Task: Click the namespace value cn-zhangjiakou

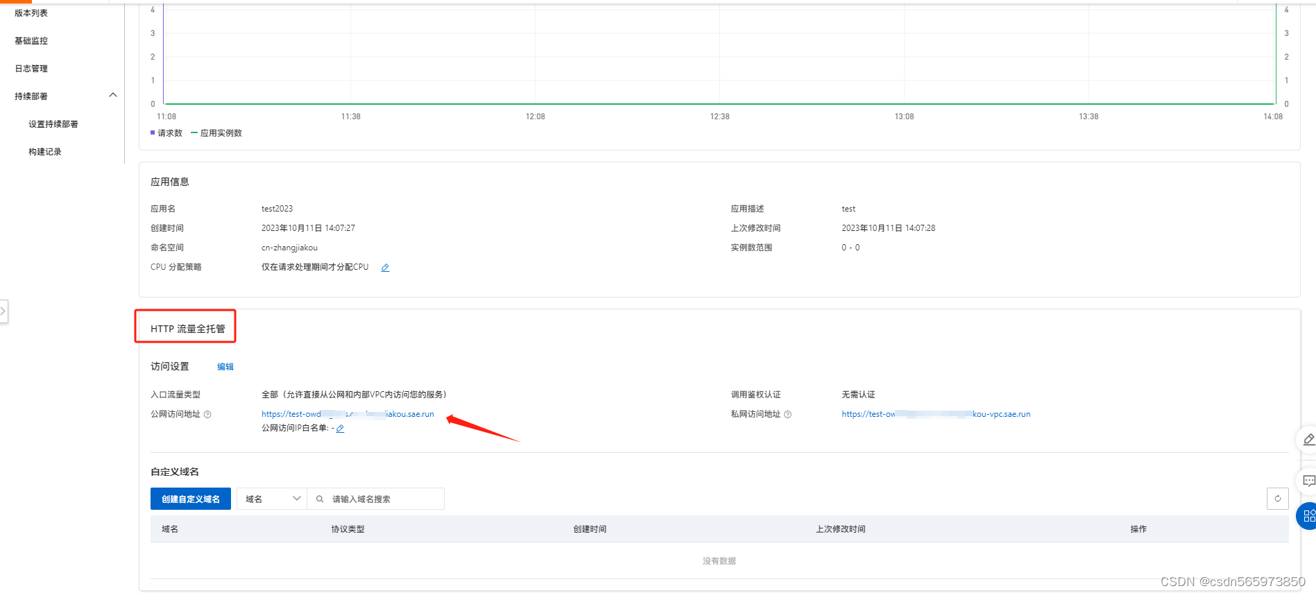Action: click(289, 248)
